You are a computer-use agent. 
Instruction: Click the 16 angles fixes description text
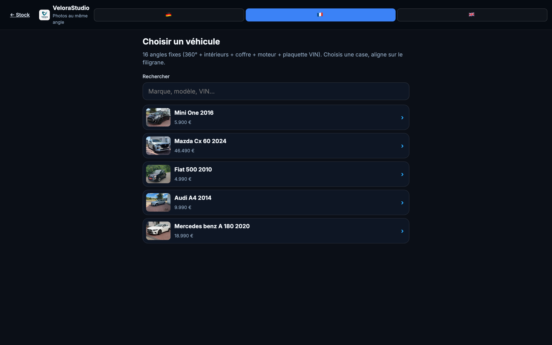coord(273,59)
